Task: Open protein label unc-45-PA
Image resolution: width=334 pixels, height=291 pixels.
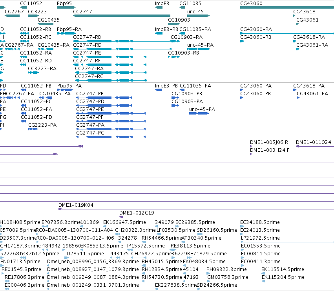Action: (202, 109)
